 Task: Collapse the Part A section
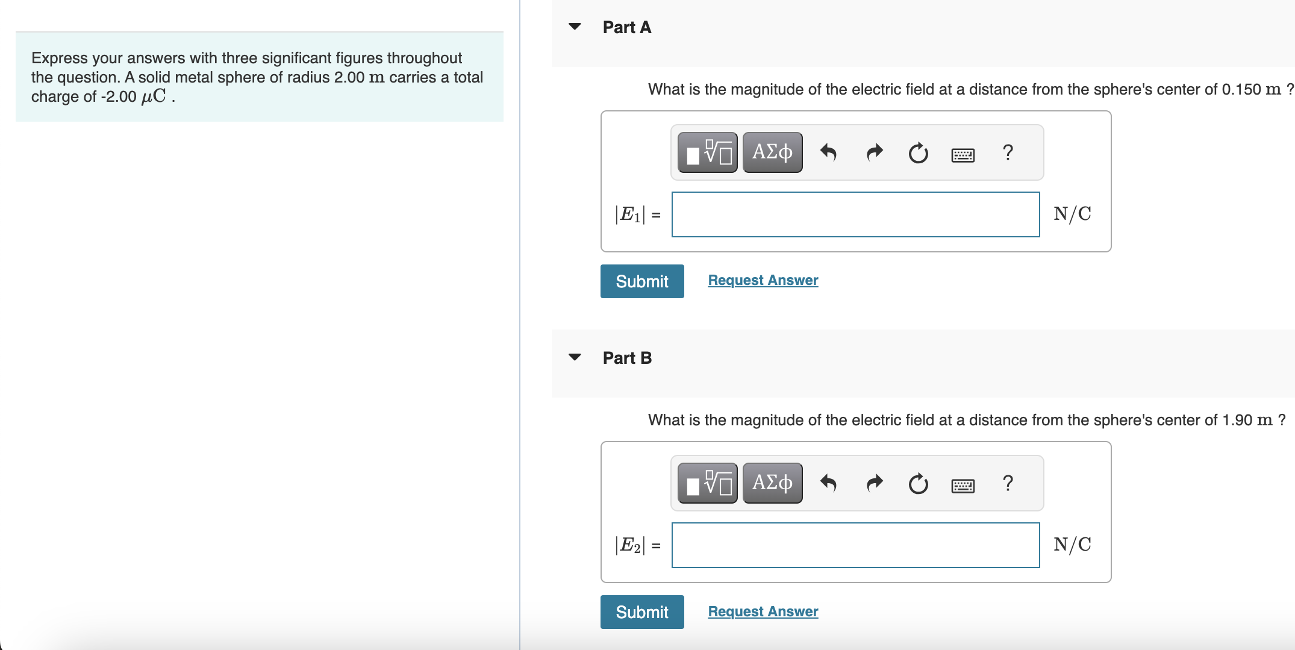[x=575, y=27]
